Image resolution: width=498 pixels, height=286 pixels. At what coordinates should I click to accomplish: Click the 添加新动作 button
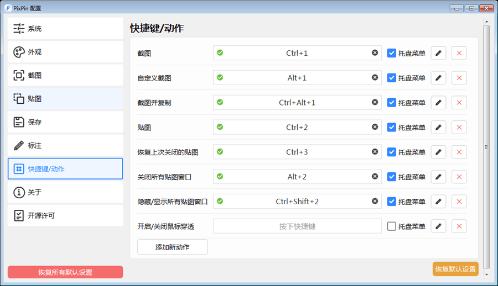point(173,247)
